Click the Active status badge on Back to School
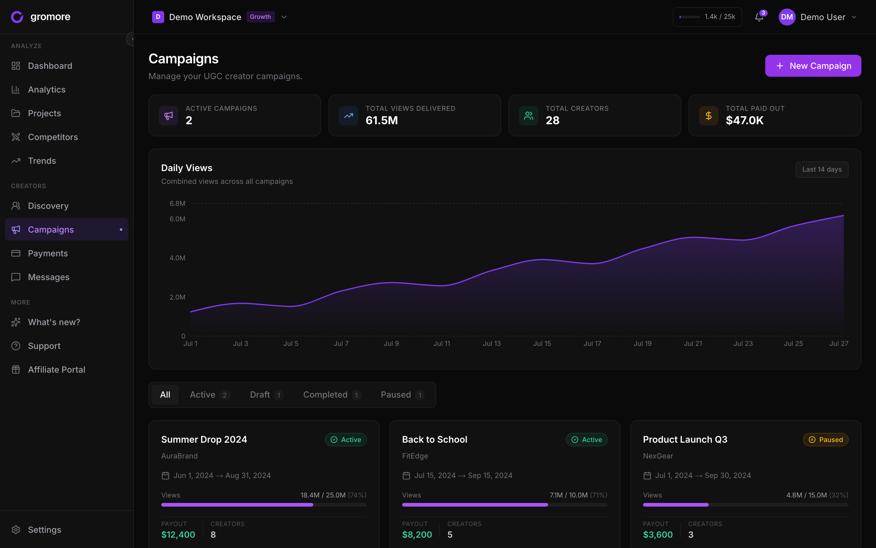This screenshot has width=876, height=548. (x=586, y=440)
